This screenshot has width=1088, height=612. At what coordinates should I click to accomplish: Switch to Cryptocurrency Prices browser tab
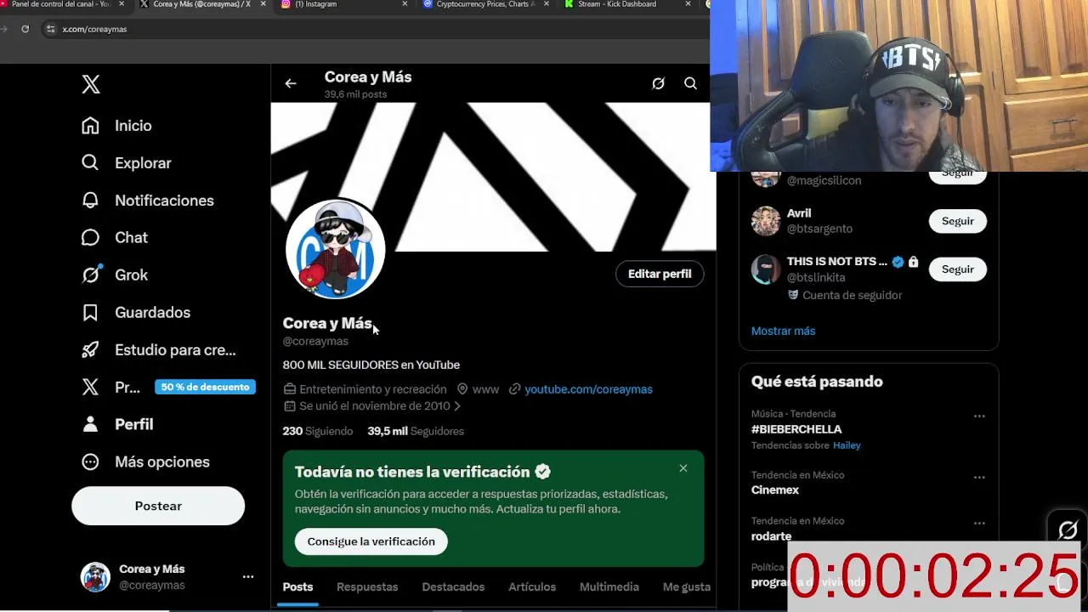click(x=484, y=4)
